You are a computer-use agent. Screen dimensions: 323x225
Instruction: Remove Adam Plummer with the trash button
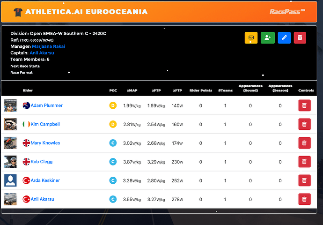[304, 105]
